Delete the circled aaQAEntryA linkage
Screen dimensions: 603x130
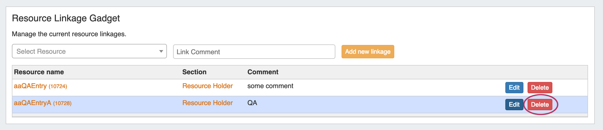[539, 105]
